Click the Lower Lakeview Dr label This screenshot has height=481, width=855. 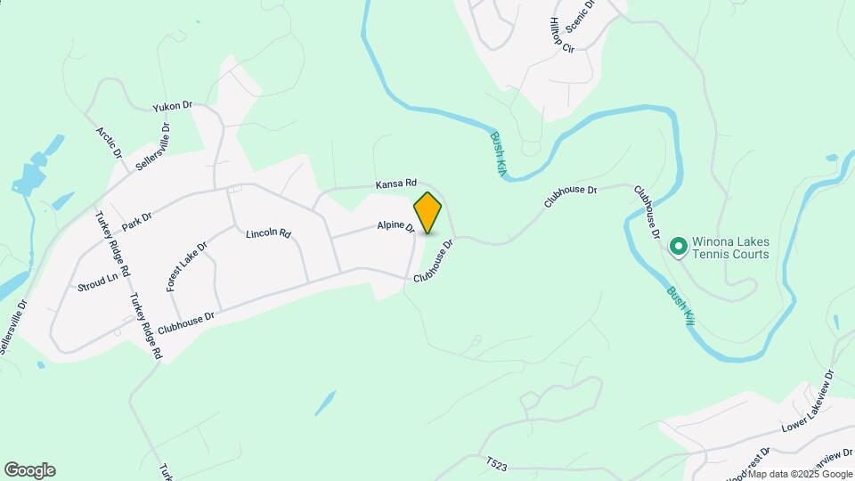pyautogui.click(x=808, y=401)
